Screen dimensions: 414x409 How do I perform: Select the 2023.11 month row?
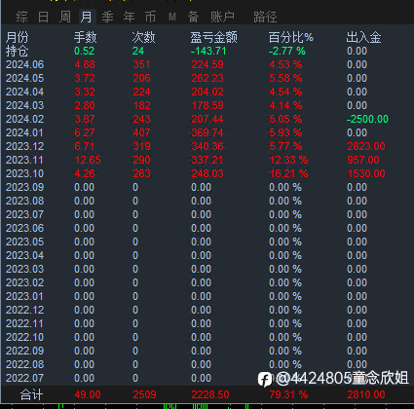(x=24, y=160)
